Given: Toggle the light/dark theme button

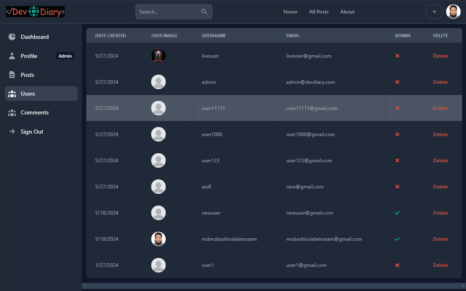Looking at the screenshot, I should pyautogui.click(x=434, y=12).
